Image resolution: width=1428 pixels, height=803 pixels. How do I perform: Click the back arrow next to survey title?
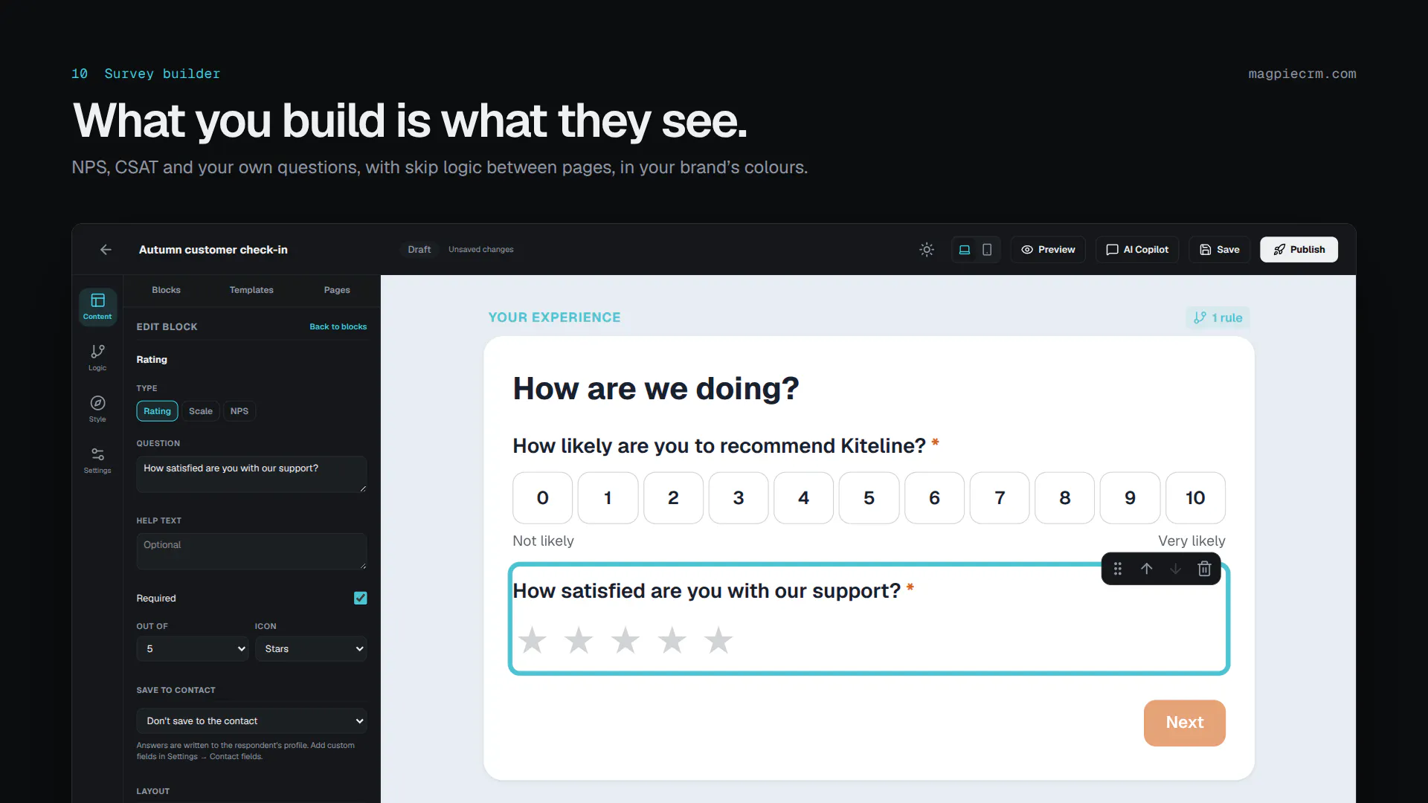(x=106, y=250)
